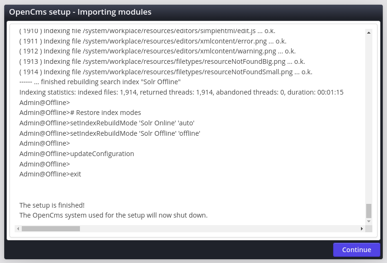This screenshot has width=387, height=263.
Task: Click the "The setup is finished!" line
Action: click(x=52, y=205)
